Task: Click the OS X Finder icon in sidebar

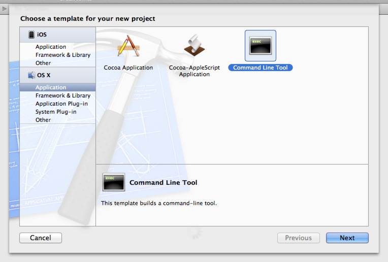Action: [30, 75]
